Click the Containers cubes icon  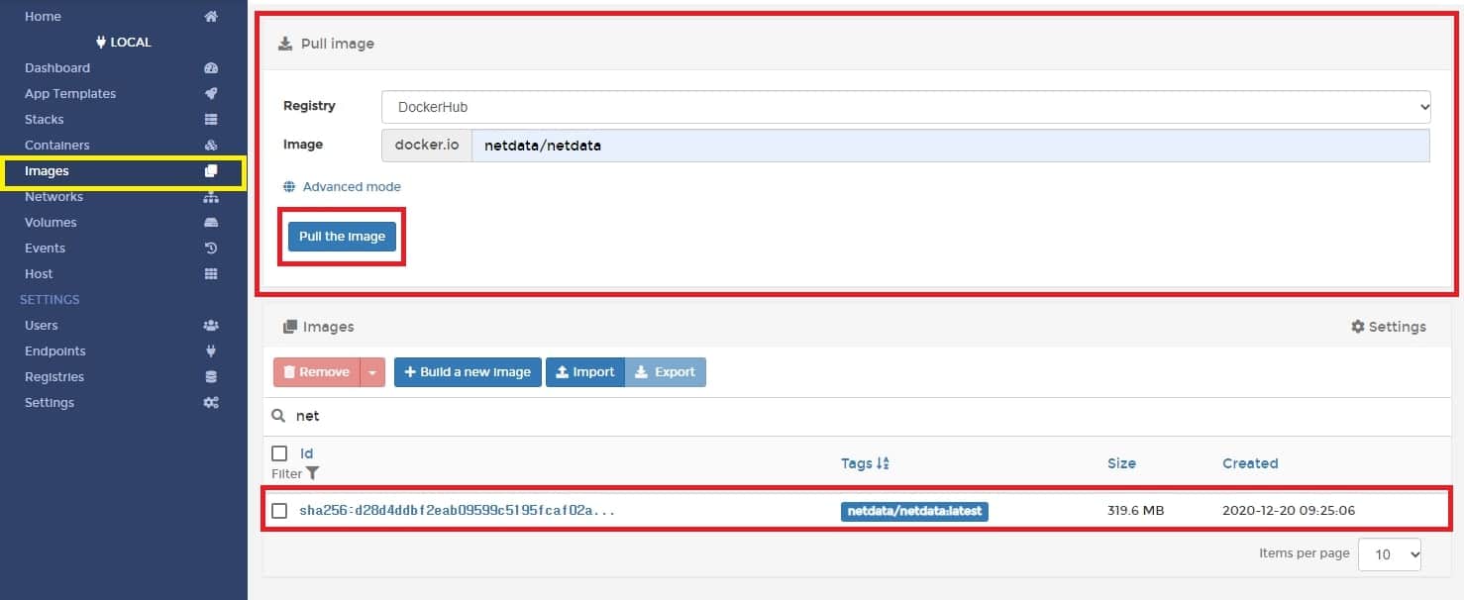(x=210, y=146)
